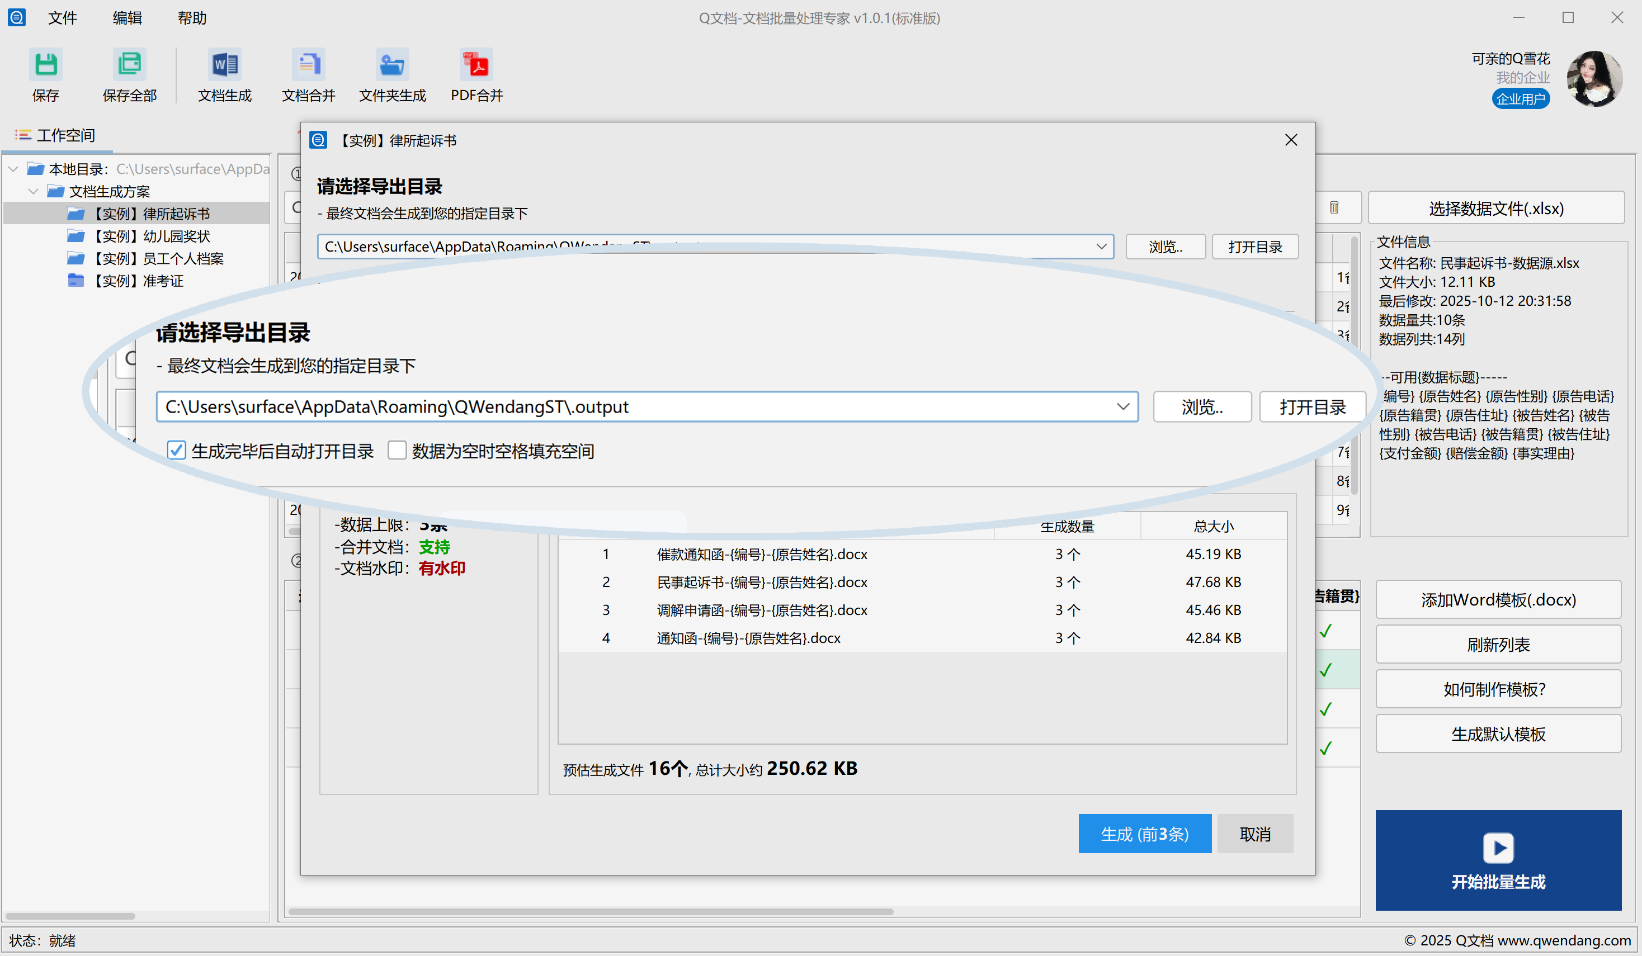The height and width of the screenshot is (956, 1642).
Task: Click the blue 生成 (前3条) button
Action: [x=1144, y=834]
